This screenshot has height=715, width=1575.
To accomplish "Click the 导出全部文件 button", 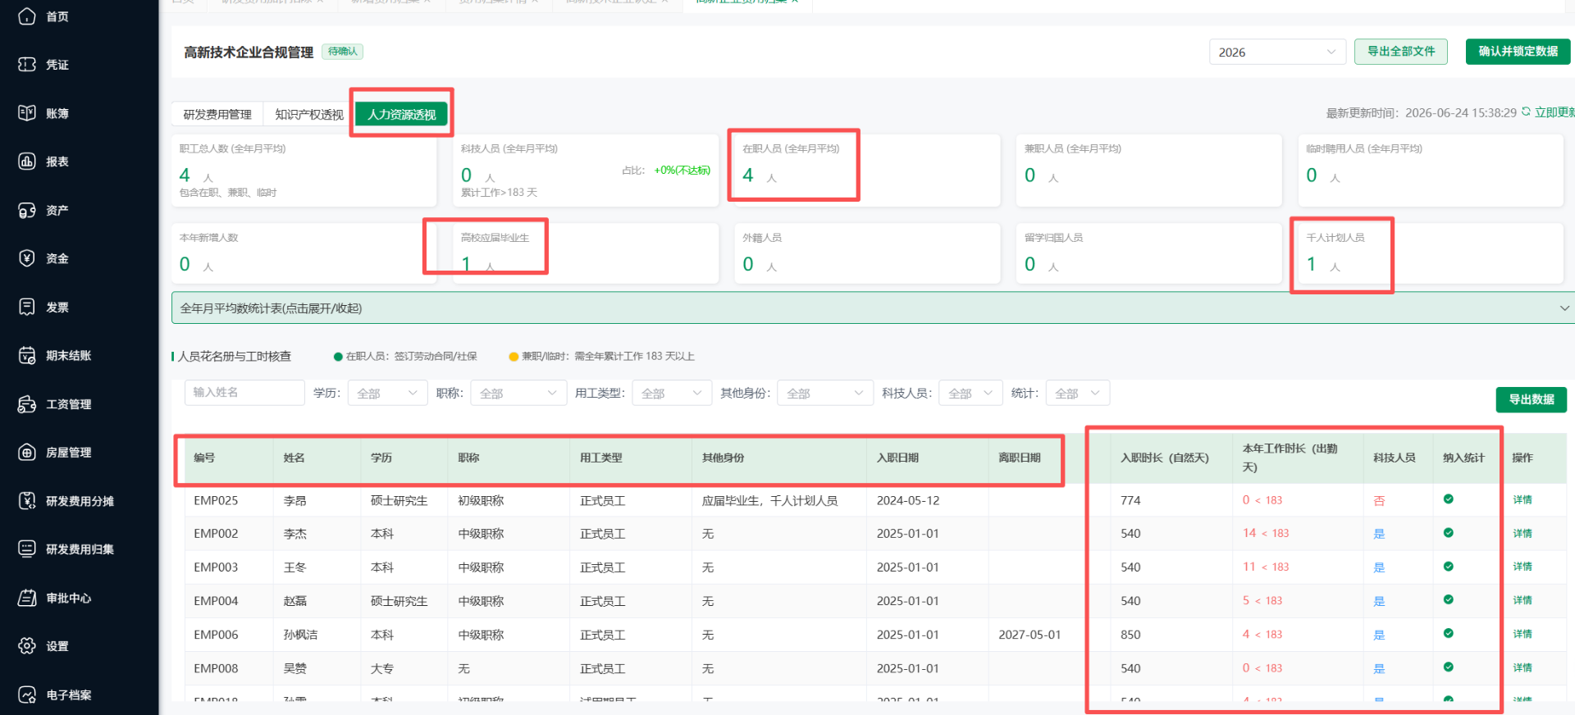I will (1401, 52).
